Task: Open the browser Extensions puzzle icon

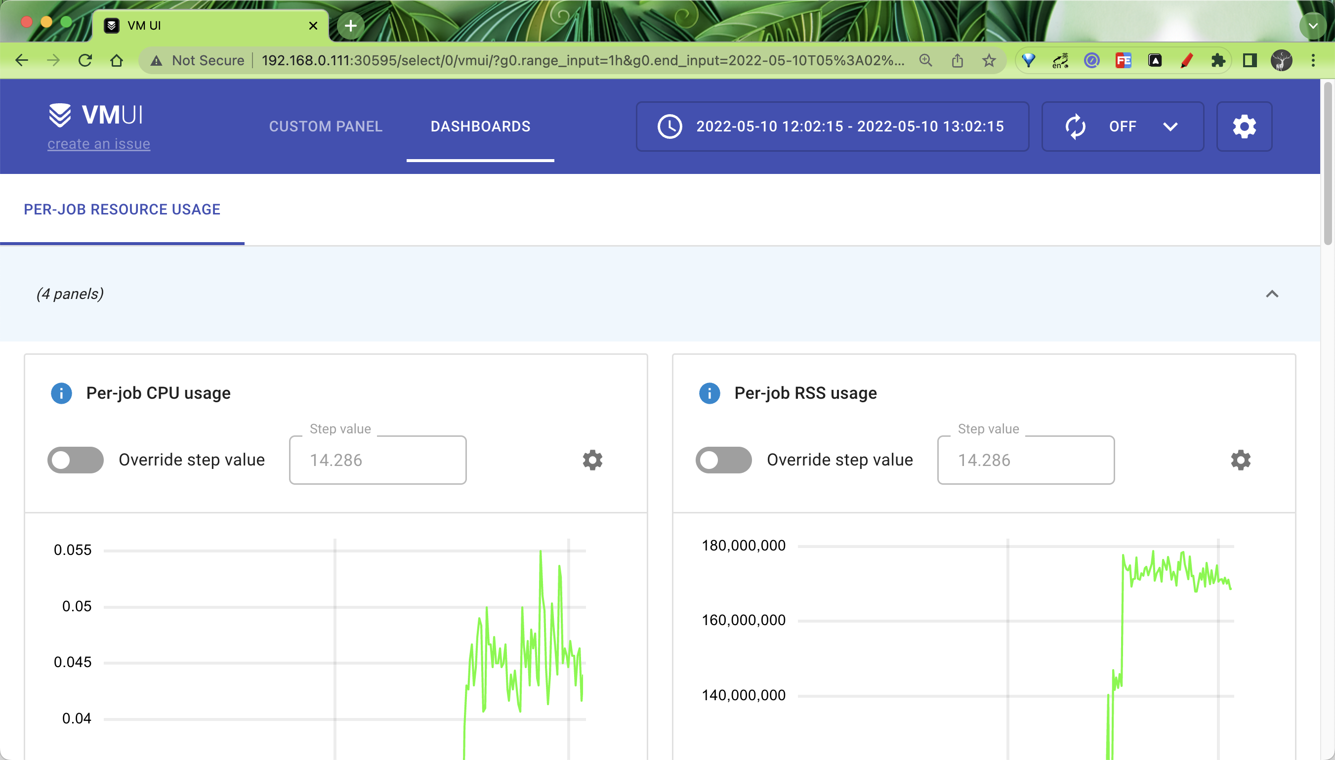Action: [1217, 61]
